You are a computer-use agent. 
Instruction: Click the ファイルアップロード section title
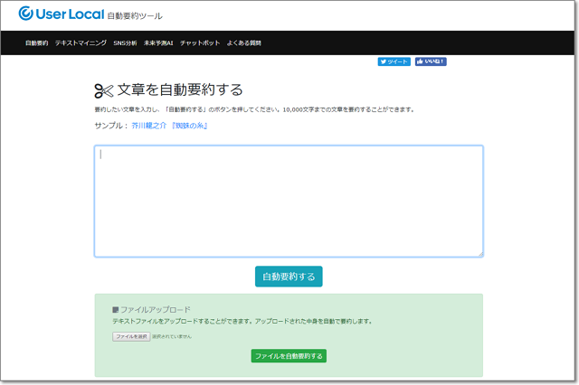click(x=155, y=309)
